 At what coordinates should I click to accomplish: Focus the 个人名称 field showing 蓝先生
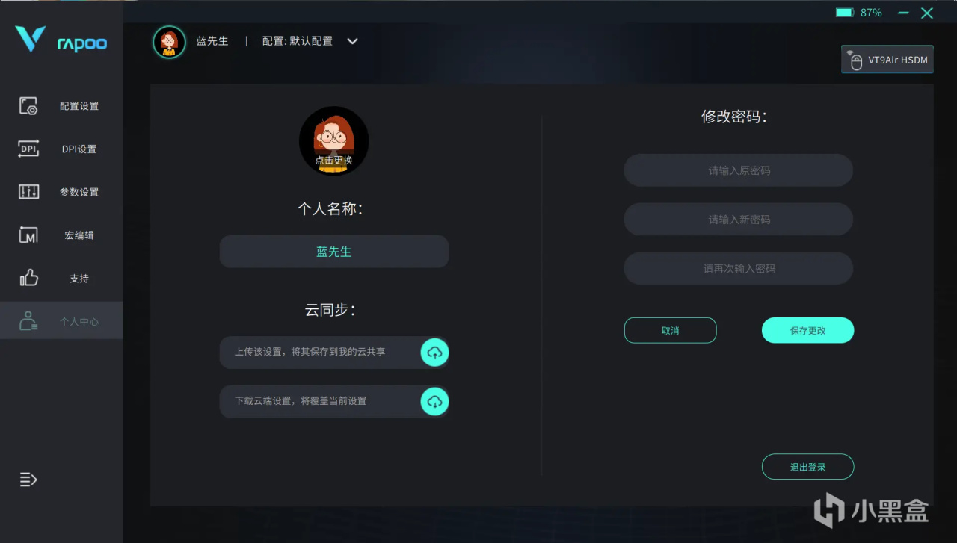click(334, 252)
